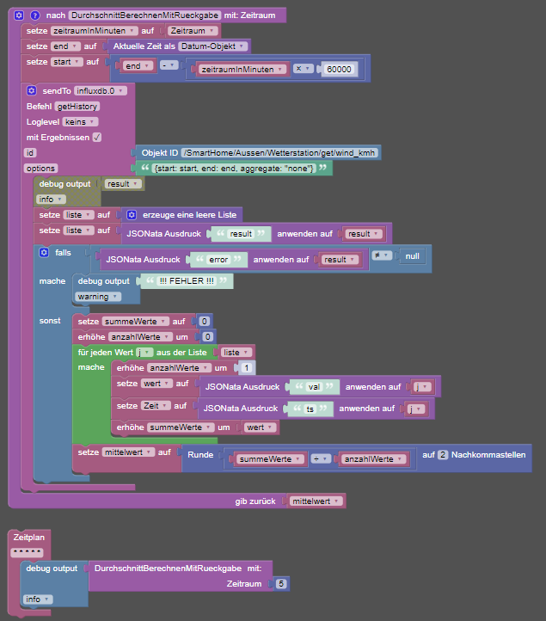Edit increment value 1 for anzahlWerte
Viewport: 546px width, 621px height.
pyautogui.click(x=246, y=368)
